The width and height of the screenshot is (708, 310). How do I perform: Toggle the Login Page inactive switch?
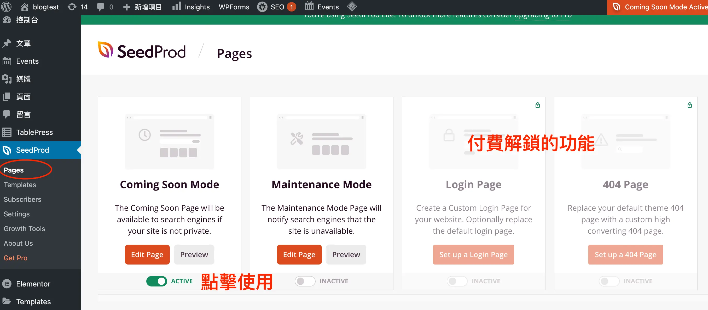point(457,281)
